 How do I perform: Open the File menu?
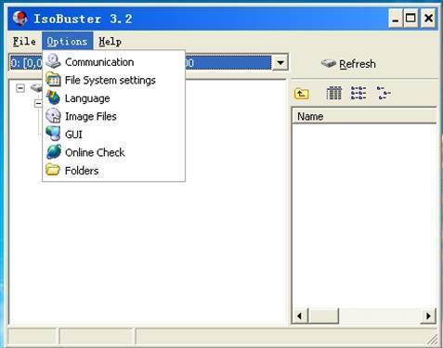(24, 42)
